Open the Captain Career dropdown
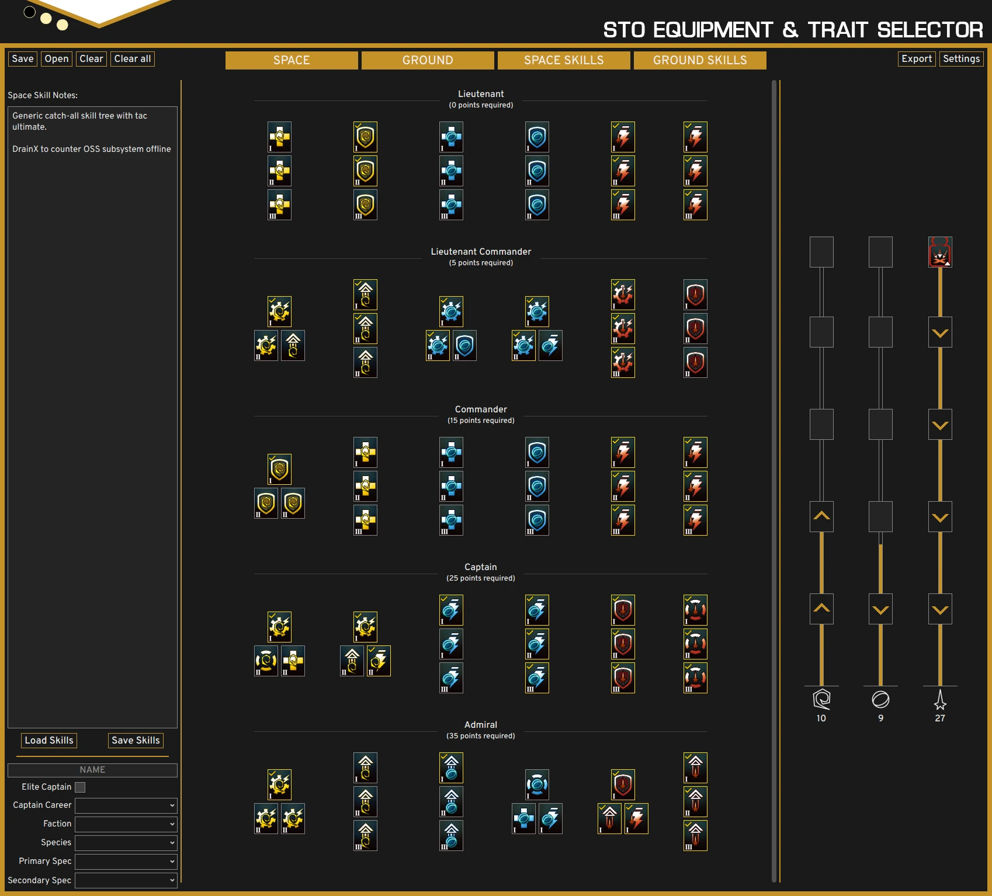992x896 pixels. point(125,805)
